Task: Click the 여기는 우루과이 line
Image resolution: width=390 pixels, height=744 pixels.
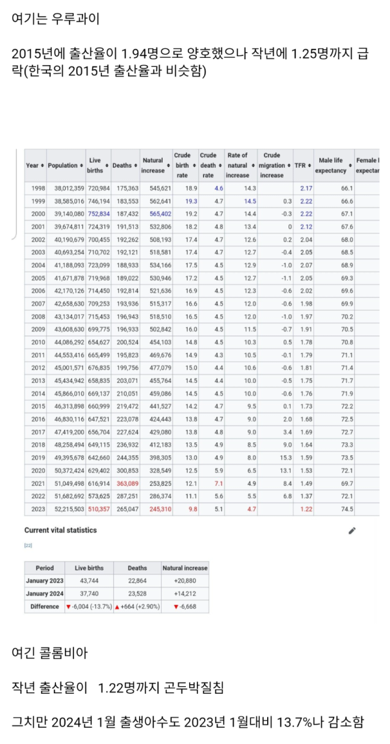Action: click(55, 20)
